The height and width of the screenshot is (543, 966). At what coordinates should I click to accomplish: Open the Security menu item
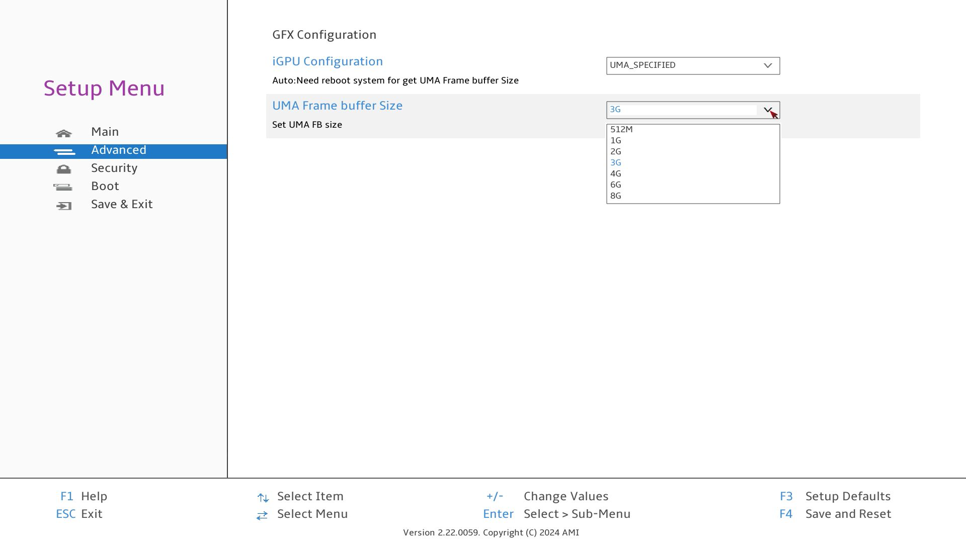coord(114,168)
